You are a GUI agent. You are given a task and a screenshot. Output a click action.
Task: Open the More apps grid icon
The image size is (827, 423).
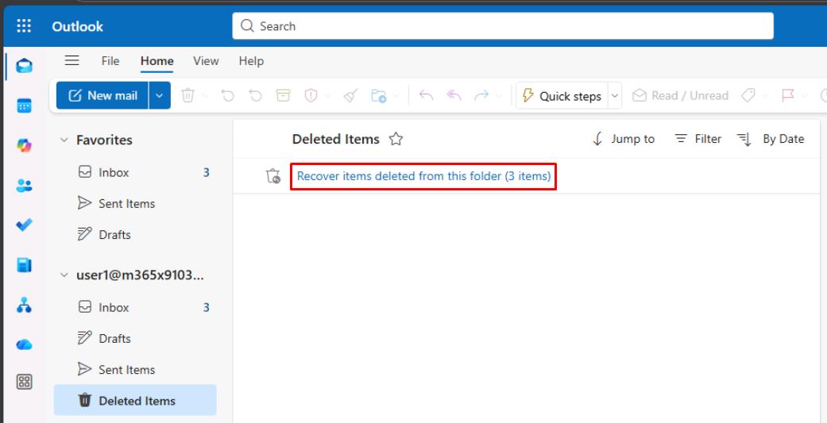click(24, 382)
